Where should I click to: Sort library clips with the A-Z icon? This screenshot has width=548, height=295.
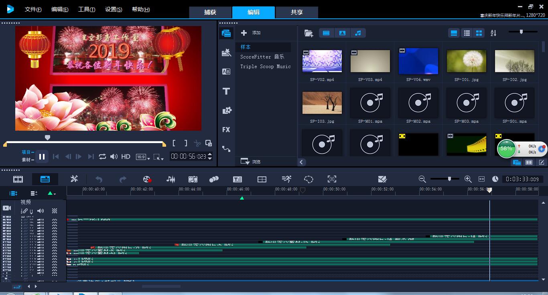click(x=493, y=33)
